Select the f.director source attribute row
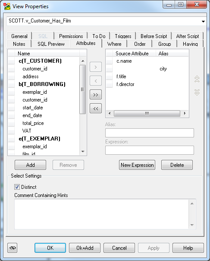This screenshot has height=261, width=210. click(147, 84)
